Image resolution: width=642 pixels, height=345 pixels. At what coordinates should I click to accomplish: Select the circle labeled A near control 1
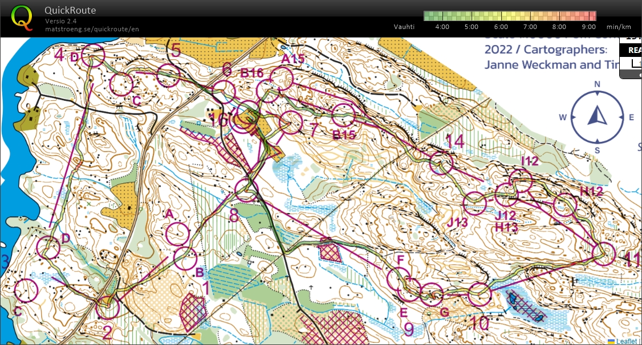[178, 233]
